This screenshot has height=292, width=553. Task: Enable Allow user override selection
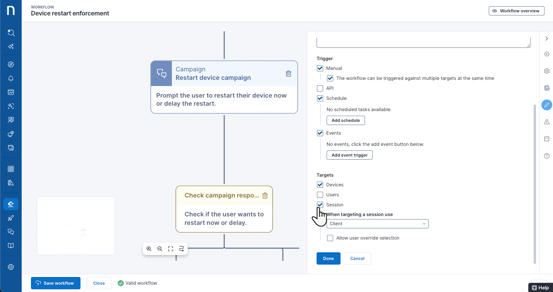(330, 238)
